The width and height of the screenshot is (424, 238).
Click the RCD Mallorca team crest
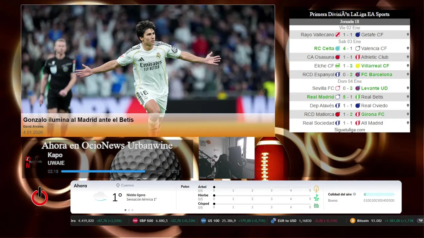click(x=338, y=114)
